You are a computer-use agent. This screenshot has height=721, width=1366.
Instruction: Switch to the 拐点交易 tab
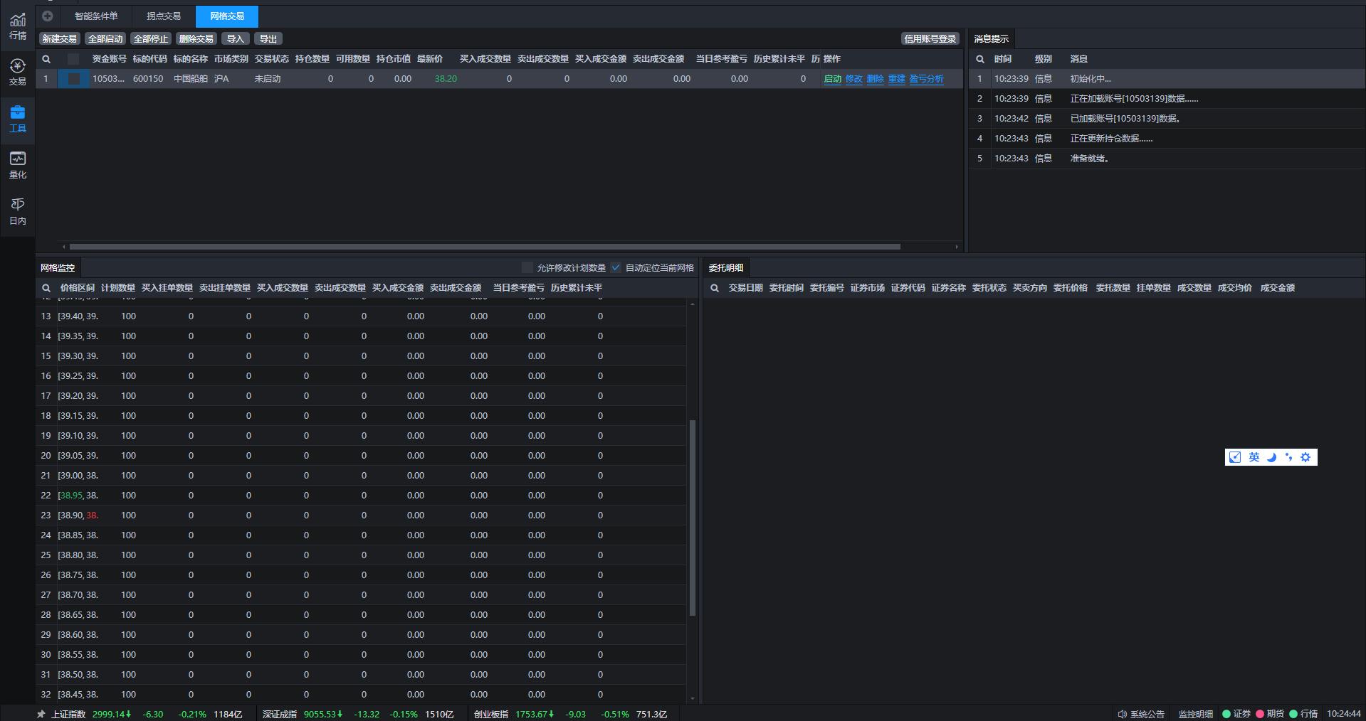(x=164, y=16)
